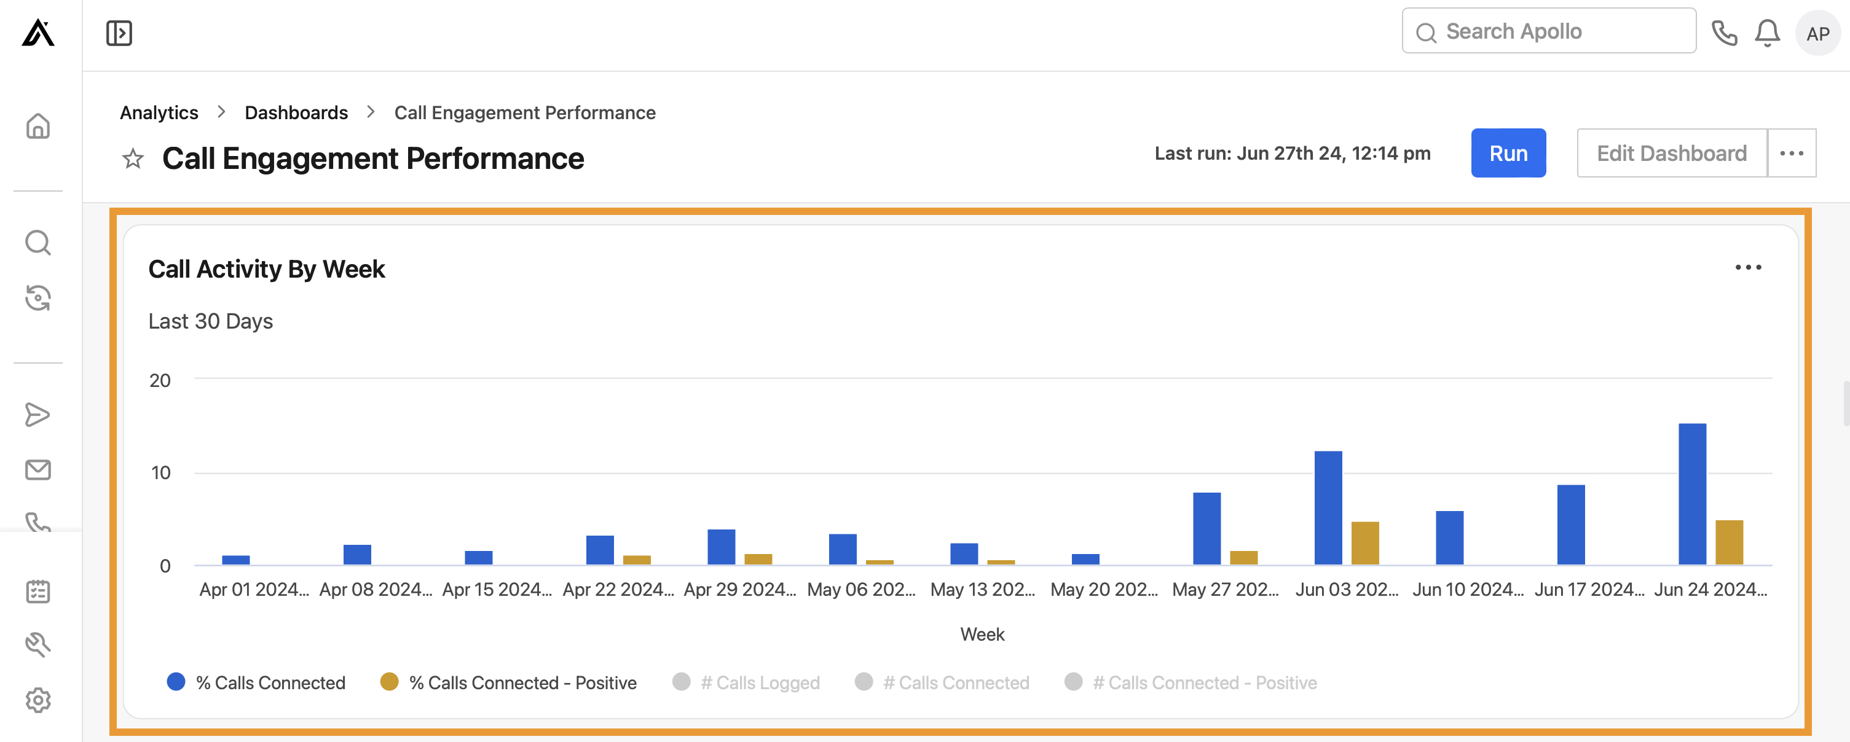Viewport: 1850px width, 742px height.
Task: Open the Tasks checklist icon
Action: [38, 592]
